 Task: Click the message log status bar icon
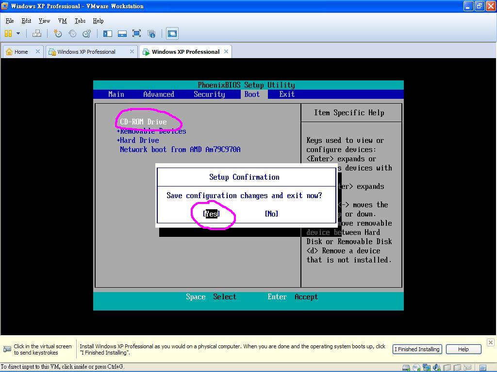[x=483, y=368]
